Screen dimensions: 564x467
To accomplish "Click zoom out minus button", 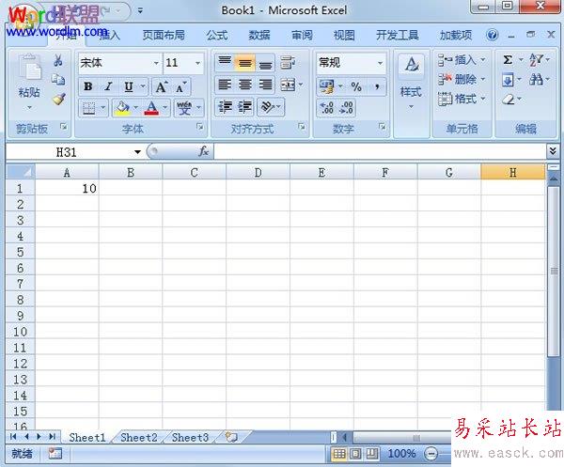I will click(x=431, y=454).
